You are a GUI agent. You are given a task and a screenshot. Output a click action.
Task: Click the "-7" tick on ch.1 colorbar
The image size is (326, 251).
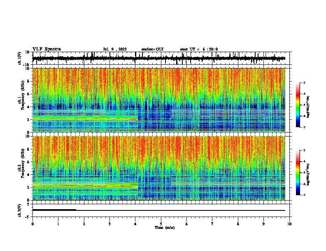[x=304, y=127]
